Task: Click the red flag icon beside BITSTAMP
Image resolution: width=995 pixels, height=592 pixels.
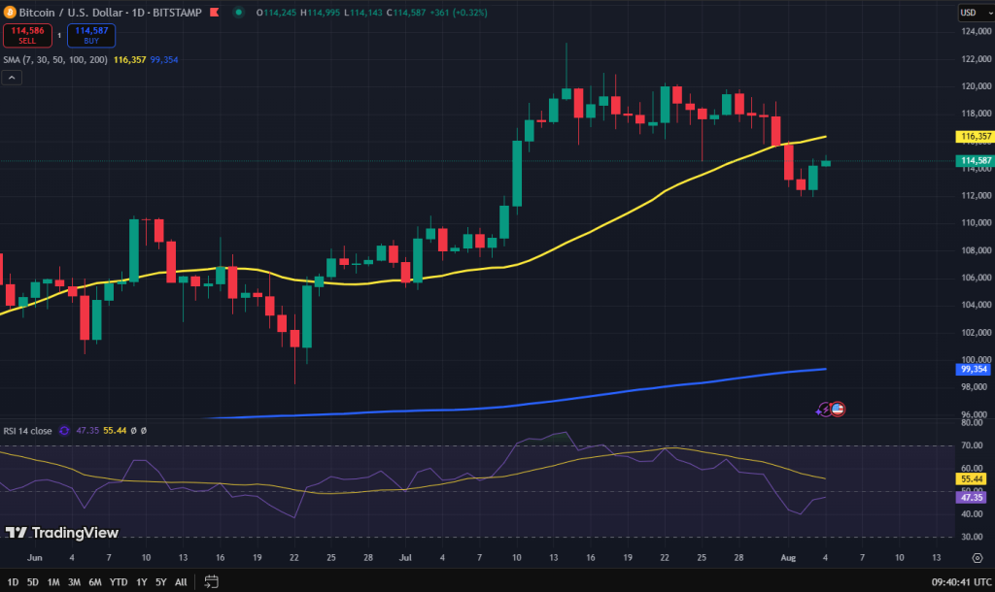Action: [215, 12]
